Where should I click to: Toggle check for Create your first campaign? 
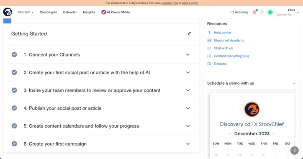(x=14, y=144)
